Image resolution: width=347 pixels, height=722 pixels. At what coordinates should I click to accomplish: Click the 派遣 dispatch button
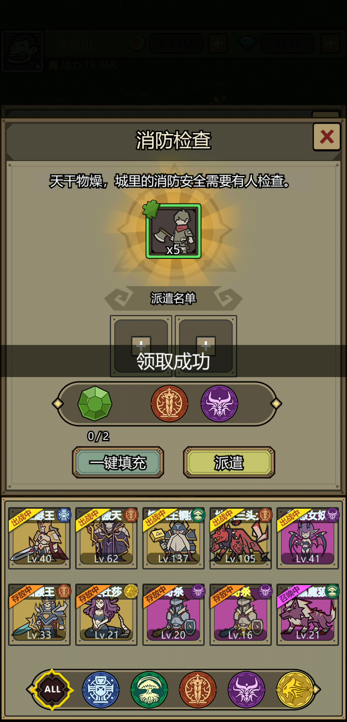(229, 462)
